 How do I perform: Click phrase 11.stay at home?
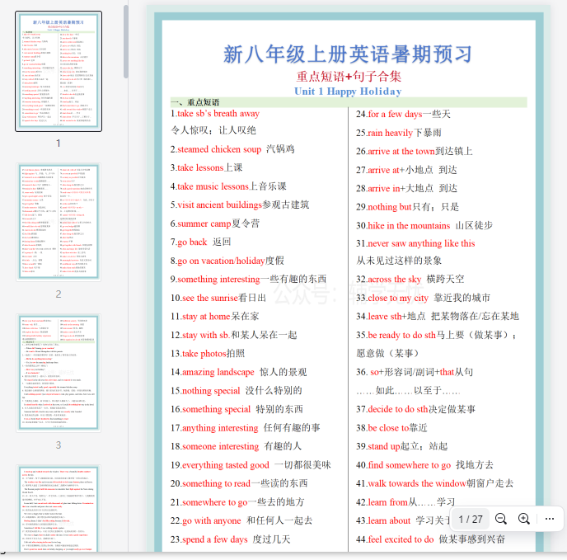(x=200, y=317)
